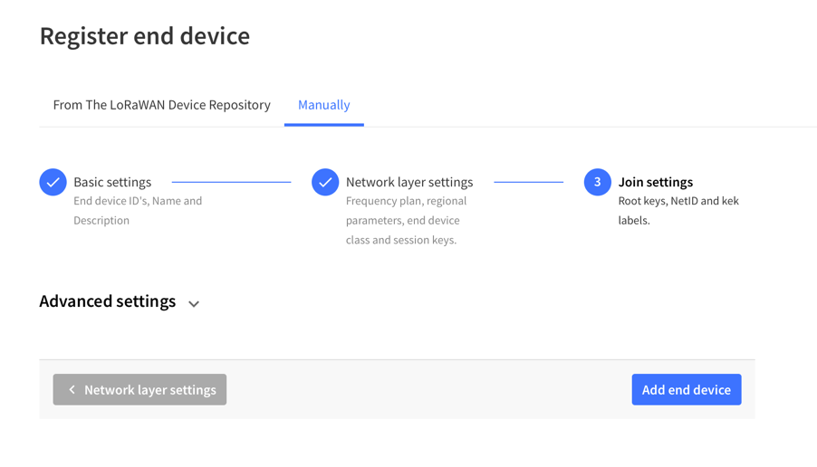Click the Network layer settings checkmark circle
Viewport: 817px width, 467px height.
point(325,182)
